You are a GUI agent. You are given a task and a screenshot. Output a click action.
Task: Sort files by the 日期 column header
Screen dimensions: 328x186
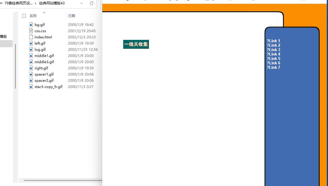point(72,16)
